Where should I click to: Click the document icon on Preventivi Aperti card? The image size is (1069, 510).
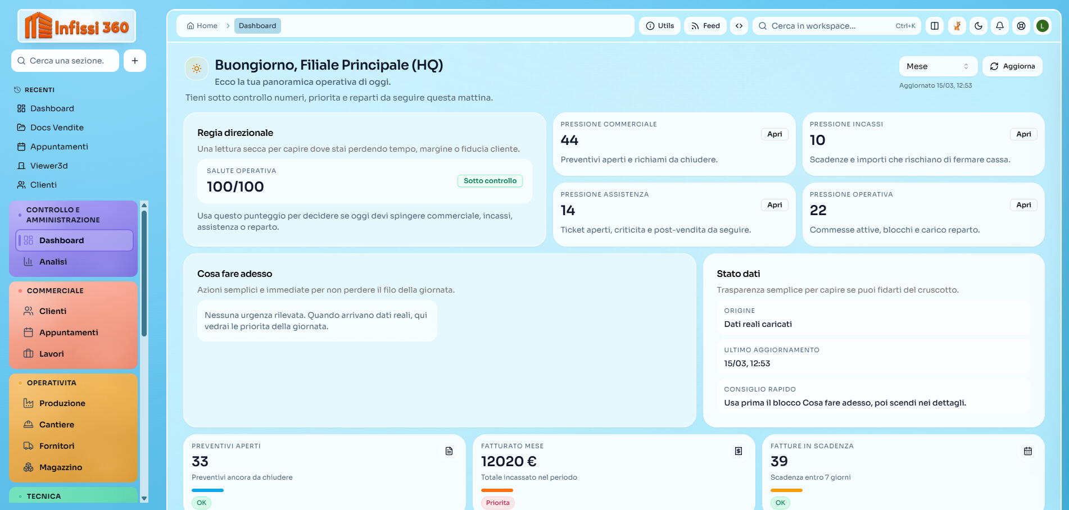(x=449, y=451)
